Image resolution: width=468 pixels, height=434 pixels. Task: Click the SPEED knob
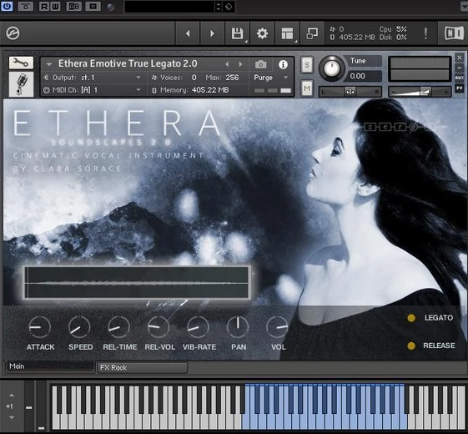79,327
